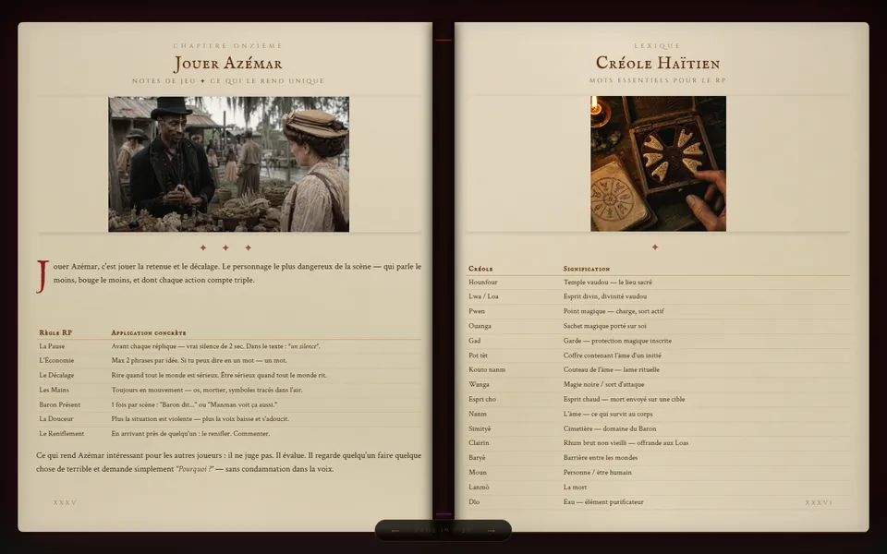The image size is (887, 554).
Task: Select the 'Le Décalage' rule row
Action: (x=229, y=376)
